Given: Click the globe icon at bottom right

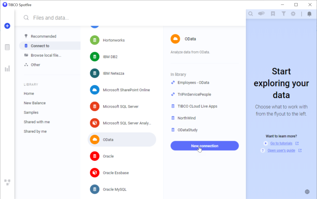Looking at the screenshot, I should tap(307, 192).
